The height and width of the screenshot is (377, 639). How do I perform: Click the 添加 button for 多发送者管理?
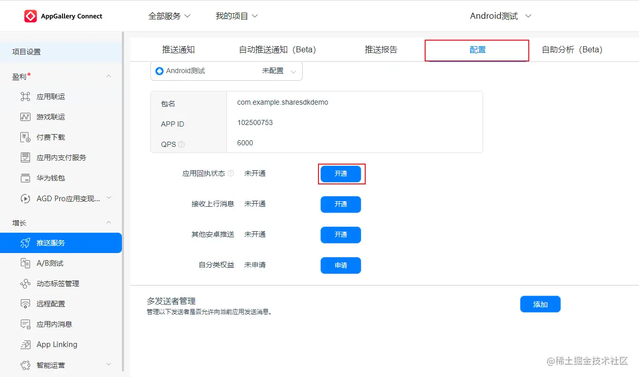pyautogui.click(x=540, y=304)
